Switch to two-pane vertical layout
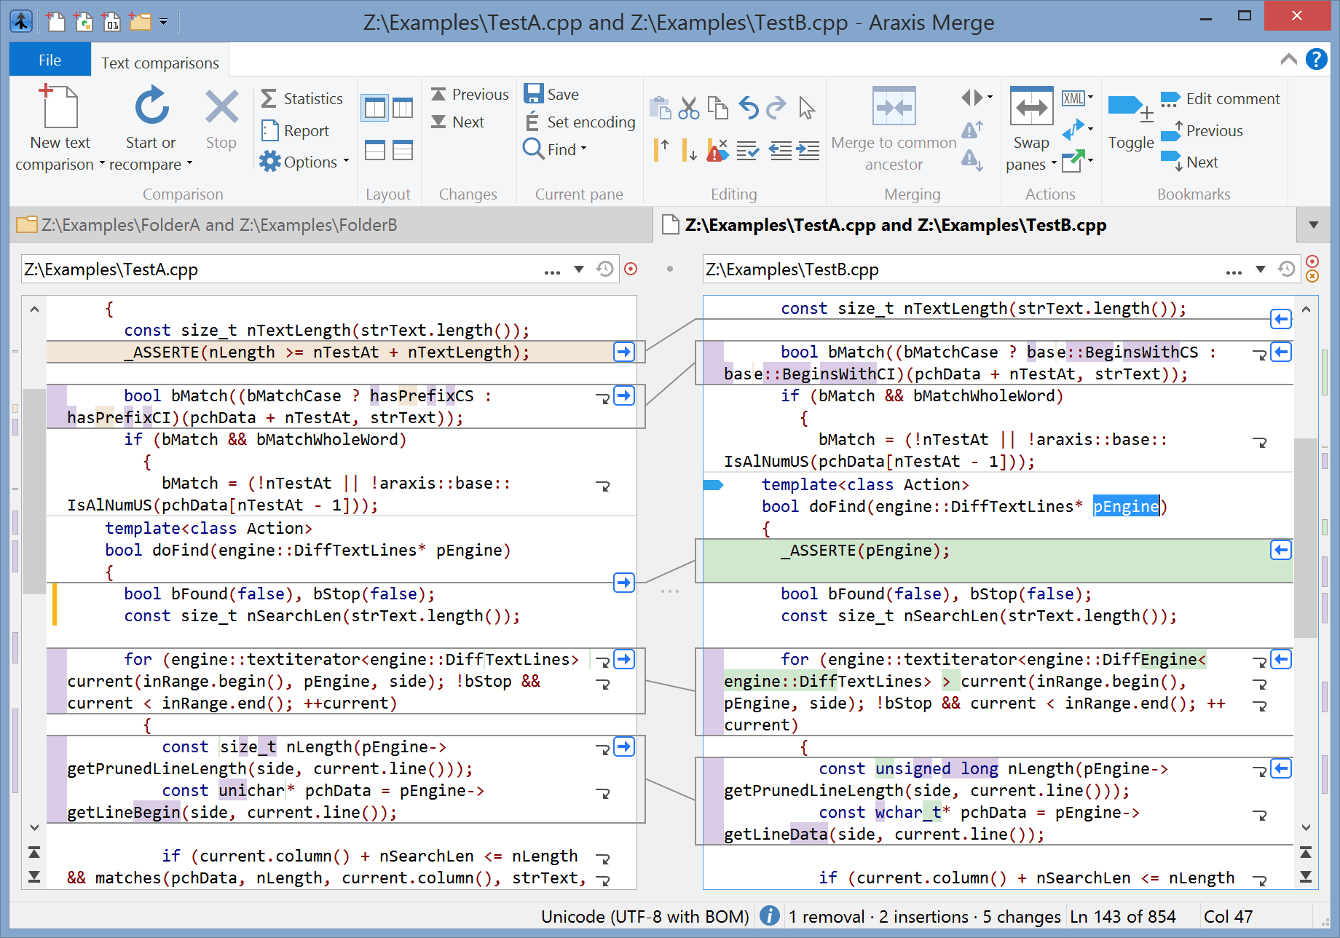Screen dimensions: 1340x938 [375, 109]
